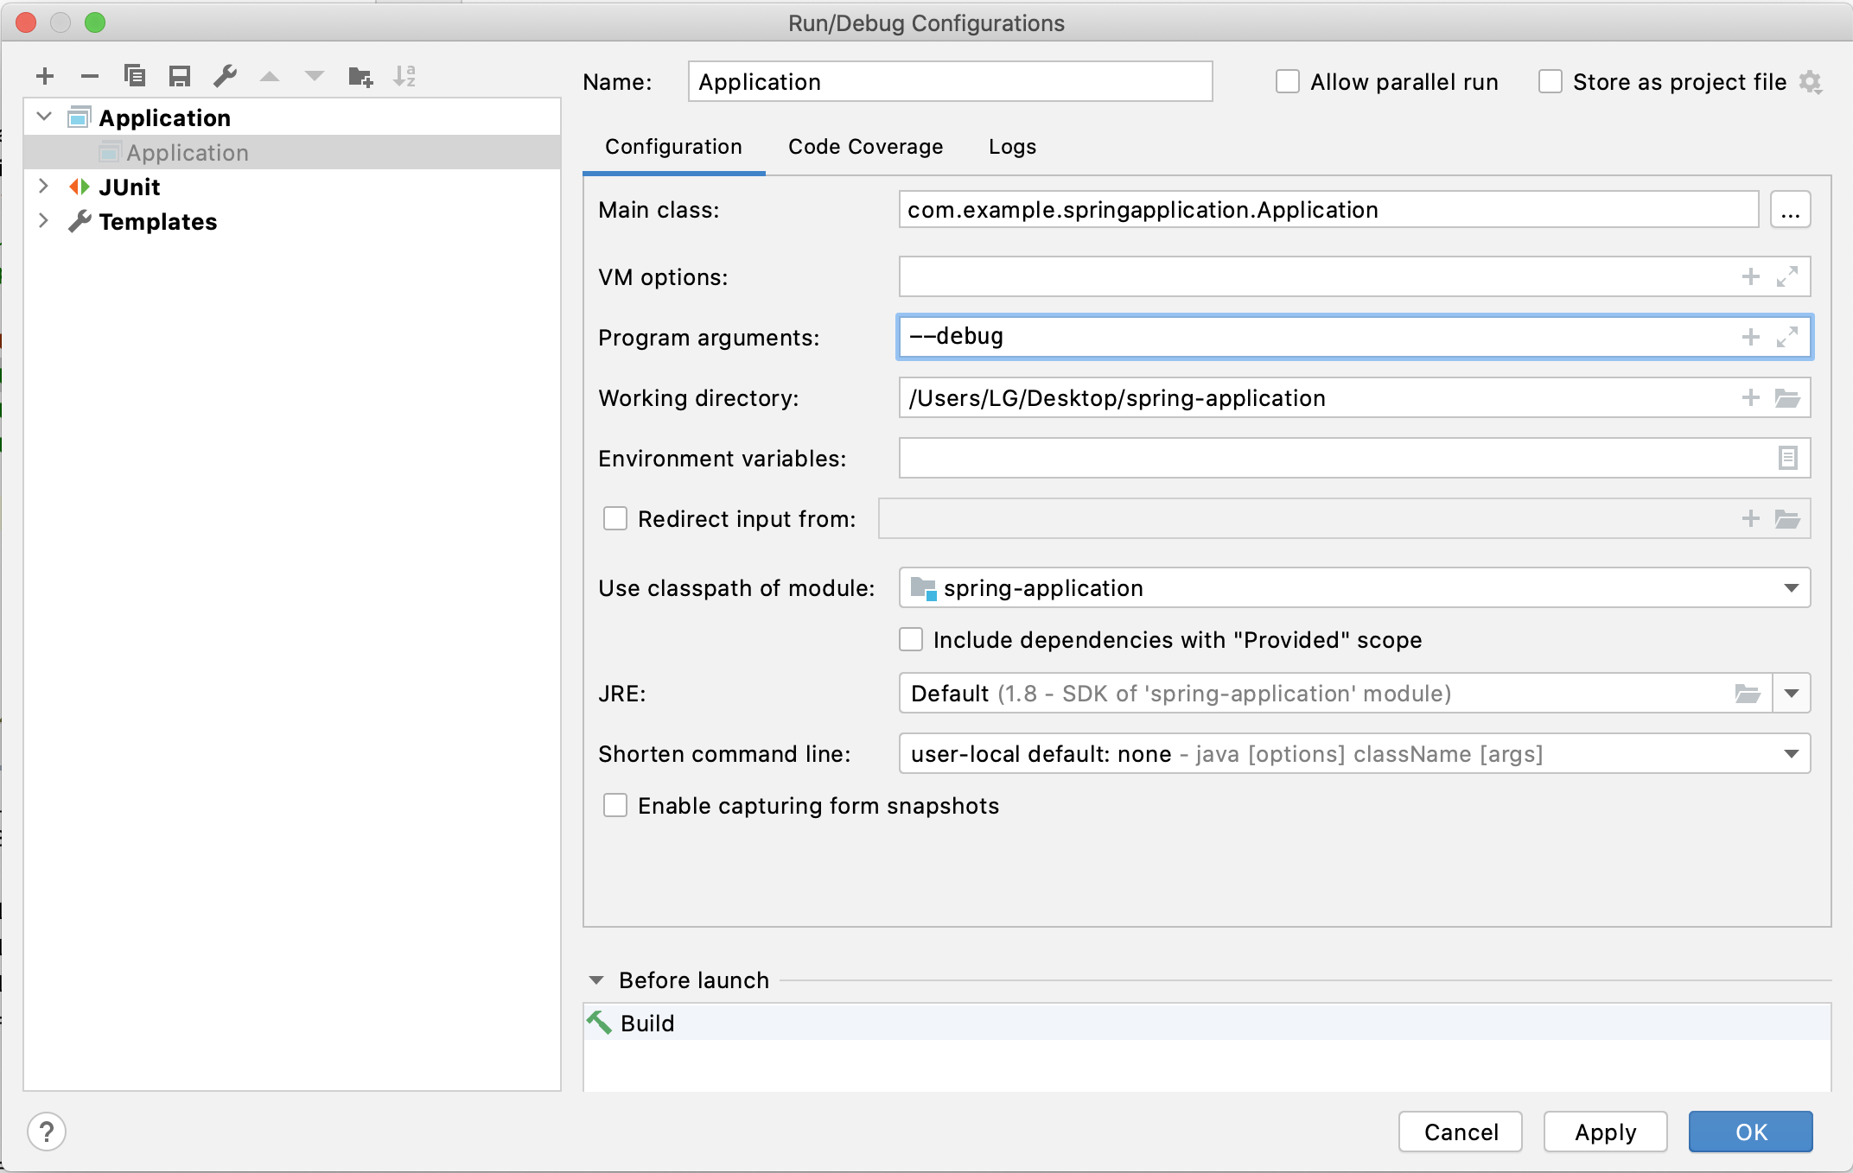Save configuration using the floppy disk icon
The image size is (1853, 1173).
[x=180, y=77]
